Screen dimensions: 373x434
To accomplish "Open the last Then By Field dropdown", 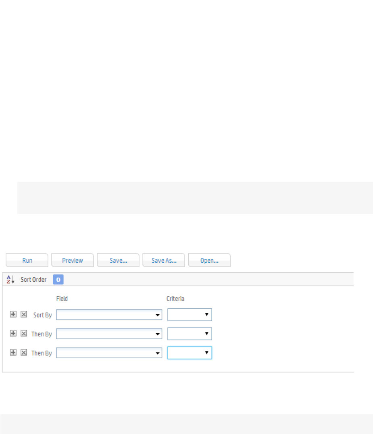I will (x=109, y=353).
